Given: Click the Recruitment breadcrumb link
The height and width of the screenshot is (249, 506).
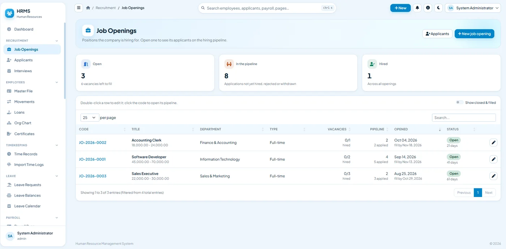Looking at the screenshot, I should 106,8.
